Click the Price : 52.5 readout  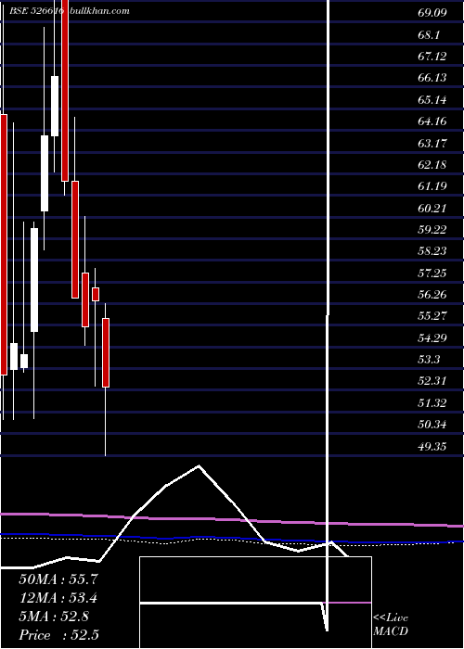point(58,635)
